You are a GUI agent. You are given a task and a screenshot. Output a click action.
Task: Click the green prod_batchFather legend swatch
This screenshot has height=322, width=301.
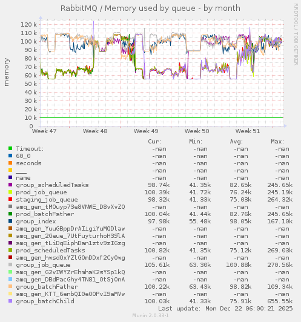[10, 214]
